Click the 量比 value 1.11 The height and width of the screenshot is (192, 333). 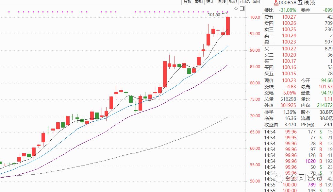(x=328, y=99)
